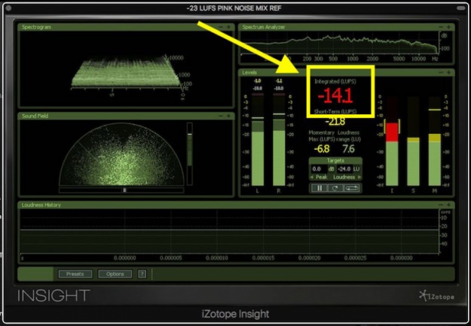Expand the Loudness History panel with plus
Screen dimensions: 471x326
(x=448, y=205)
